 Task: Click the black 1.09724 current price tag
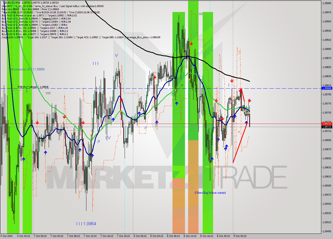coord(327,127)
